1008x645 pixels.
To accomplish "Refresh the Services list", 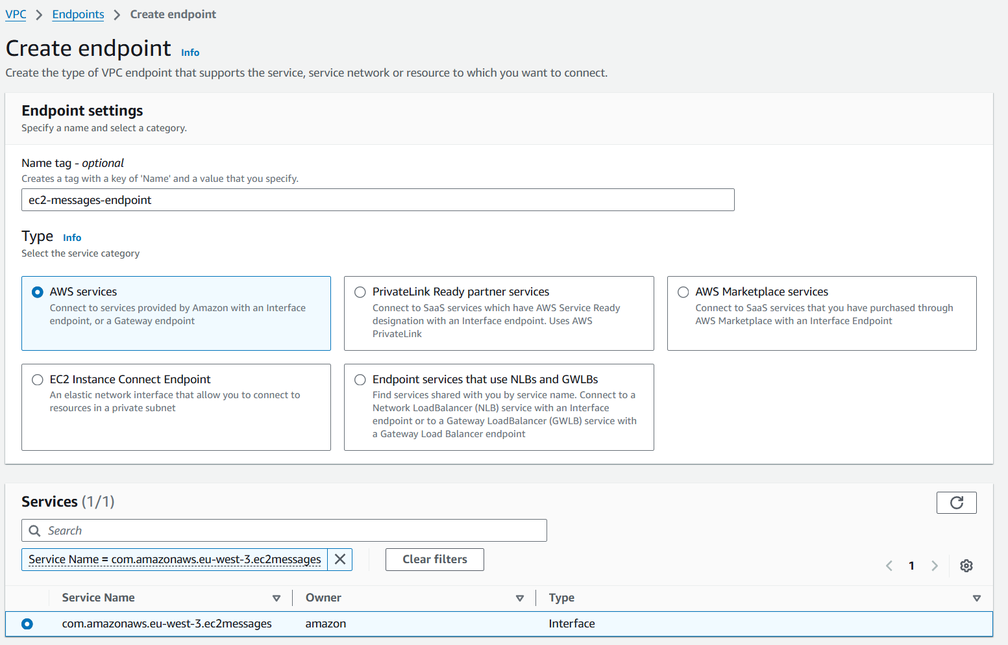I will click(956, 502).
